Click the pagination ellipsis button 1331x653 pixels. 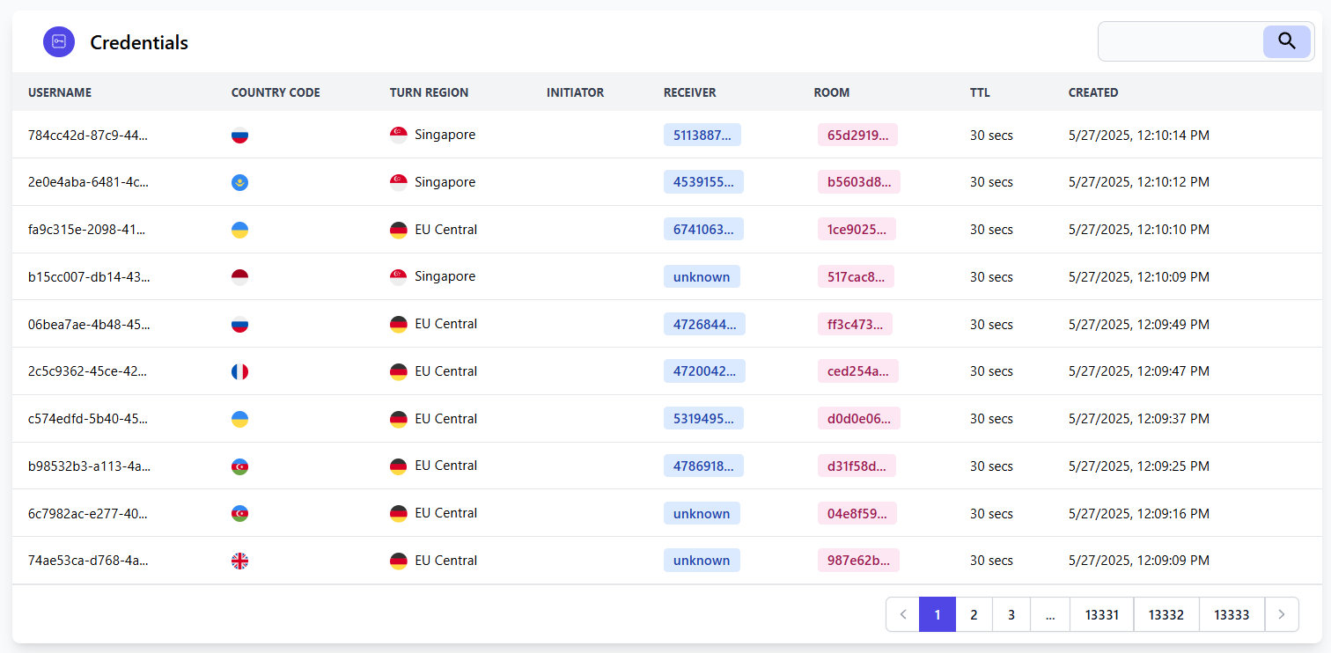pos(1049,614)
